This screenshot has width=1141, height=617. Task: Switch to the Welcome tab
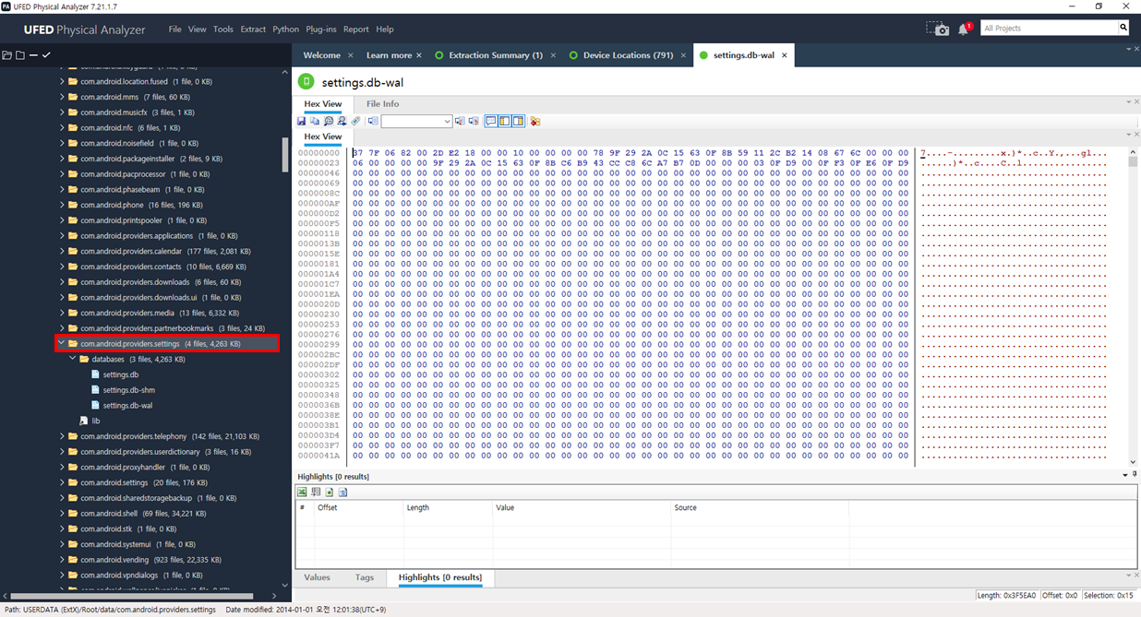click(x=321, y=55)
